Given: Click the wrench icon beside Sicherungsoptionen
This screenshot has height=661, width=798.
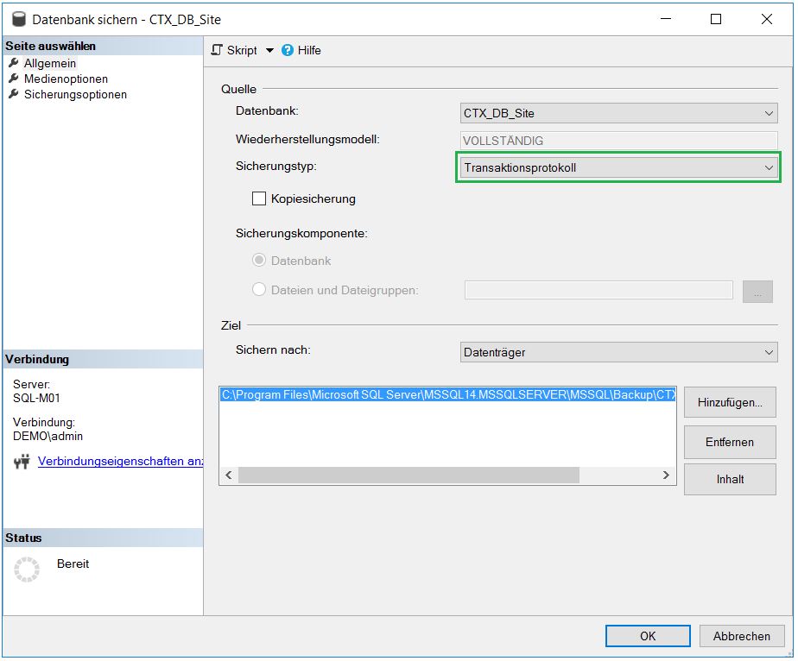Looking at the screenshot, I should tap(13, 94).
